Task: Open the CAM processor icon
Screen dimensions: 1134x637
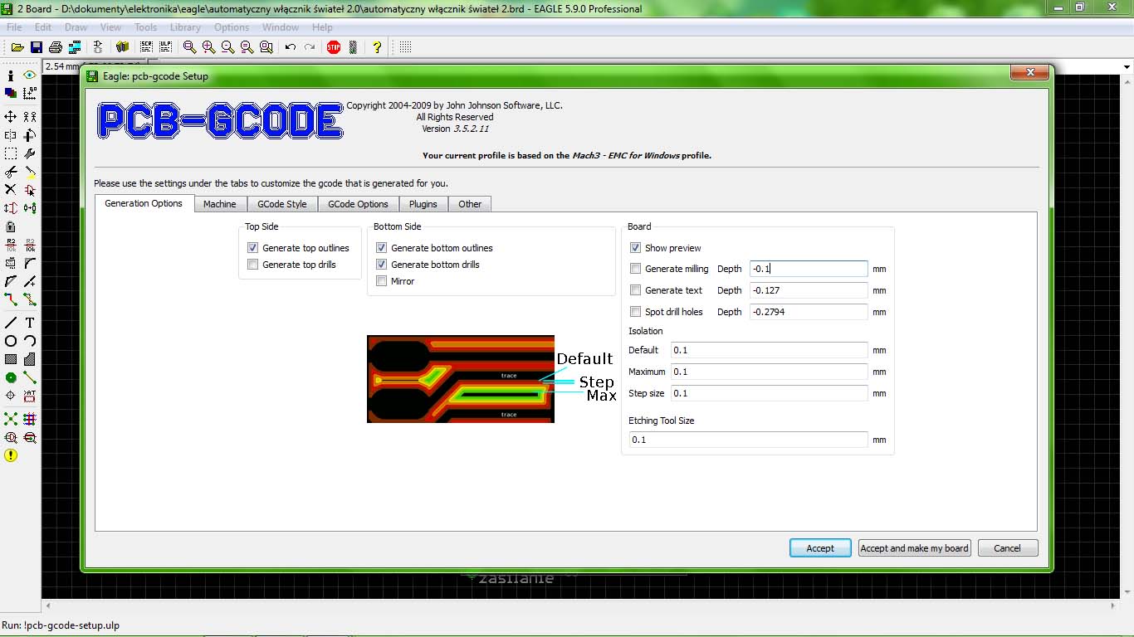Action: tap(75, 47)
